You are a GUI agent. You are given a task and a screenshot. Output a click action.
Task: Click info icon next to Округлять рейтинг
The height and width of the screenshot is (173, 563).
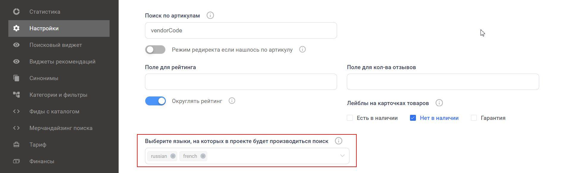pos(232,101)
